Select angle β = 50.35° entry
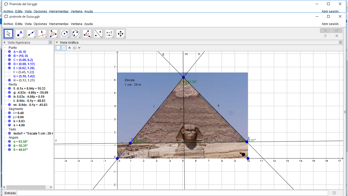The image size is (348, 196). [21, 146]
